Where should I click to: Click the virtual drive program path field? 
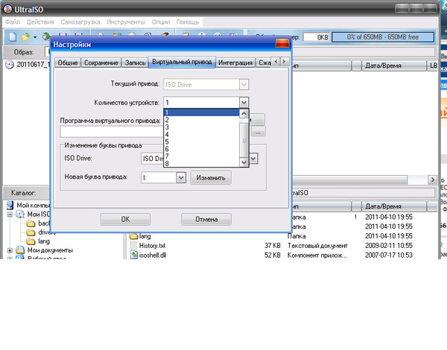[112, 132]
